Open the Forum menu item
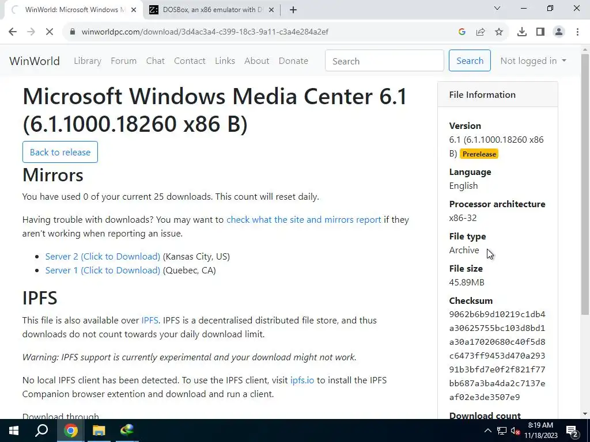This screenshot has height=442, width=590. tap(123, 61)
